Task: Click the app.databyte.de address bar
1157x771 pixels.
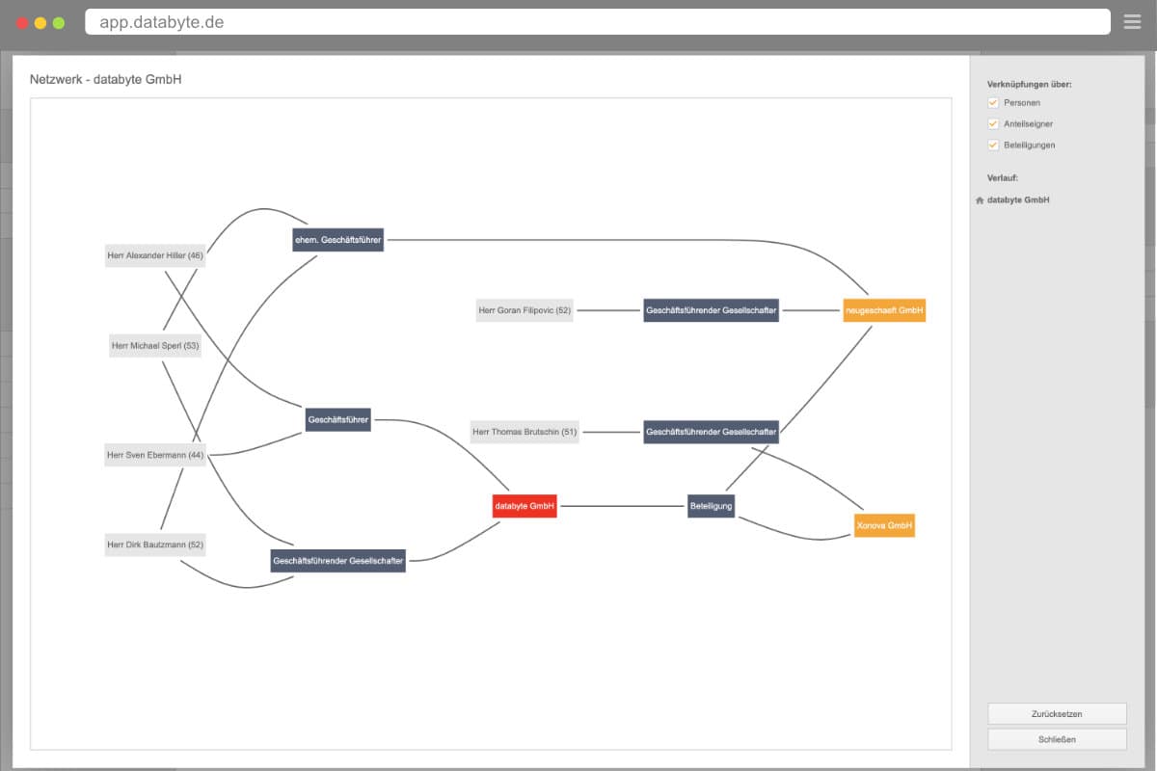Action: tap(598, 22)
